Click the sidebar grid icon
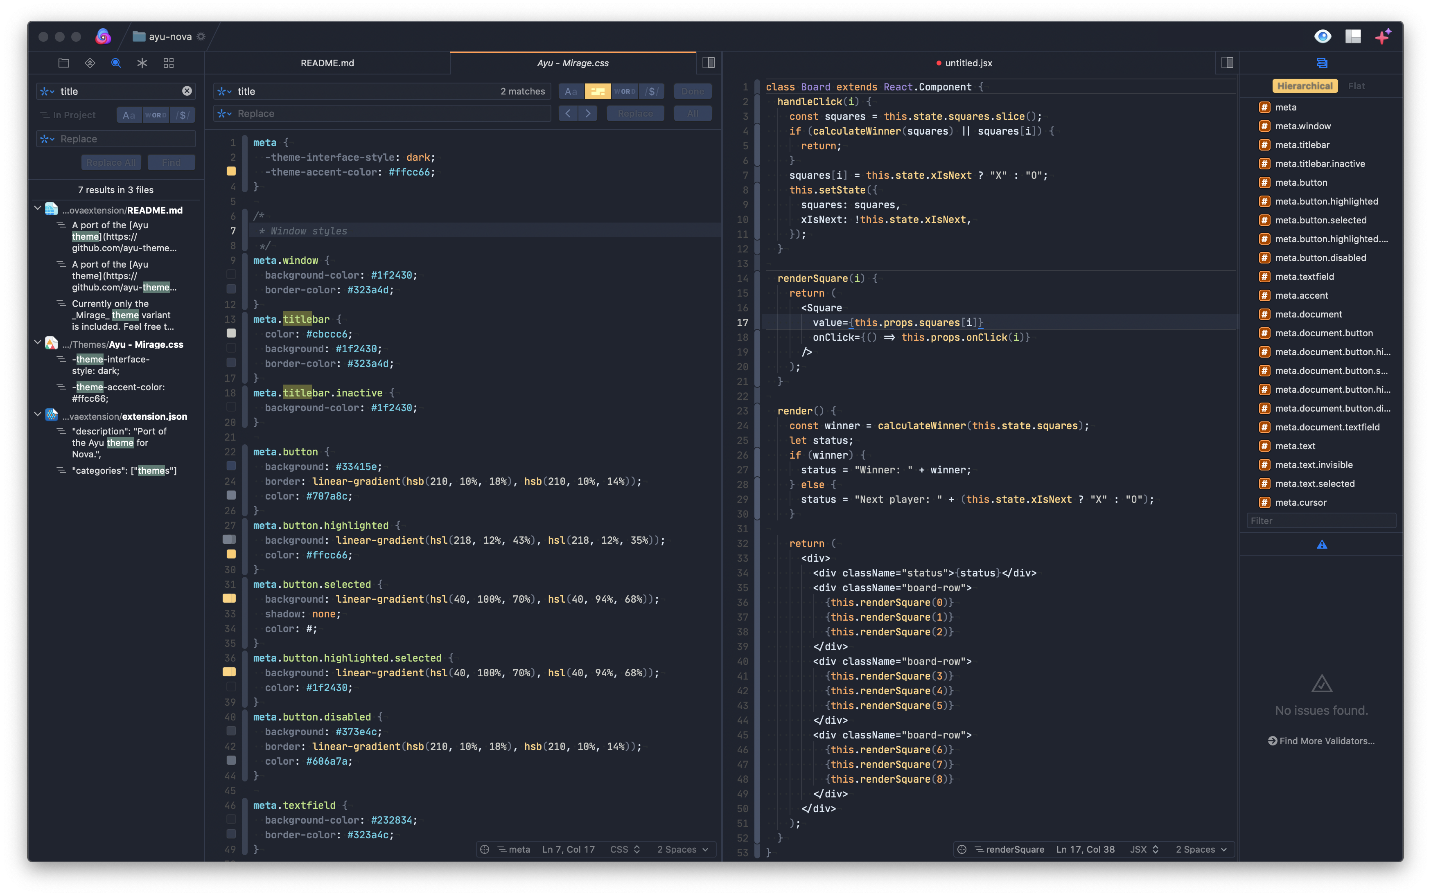The width and height of the screenshot is (1431, 896). coord(168,63)
